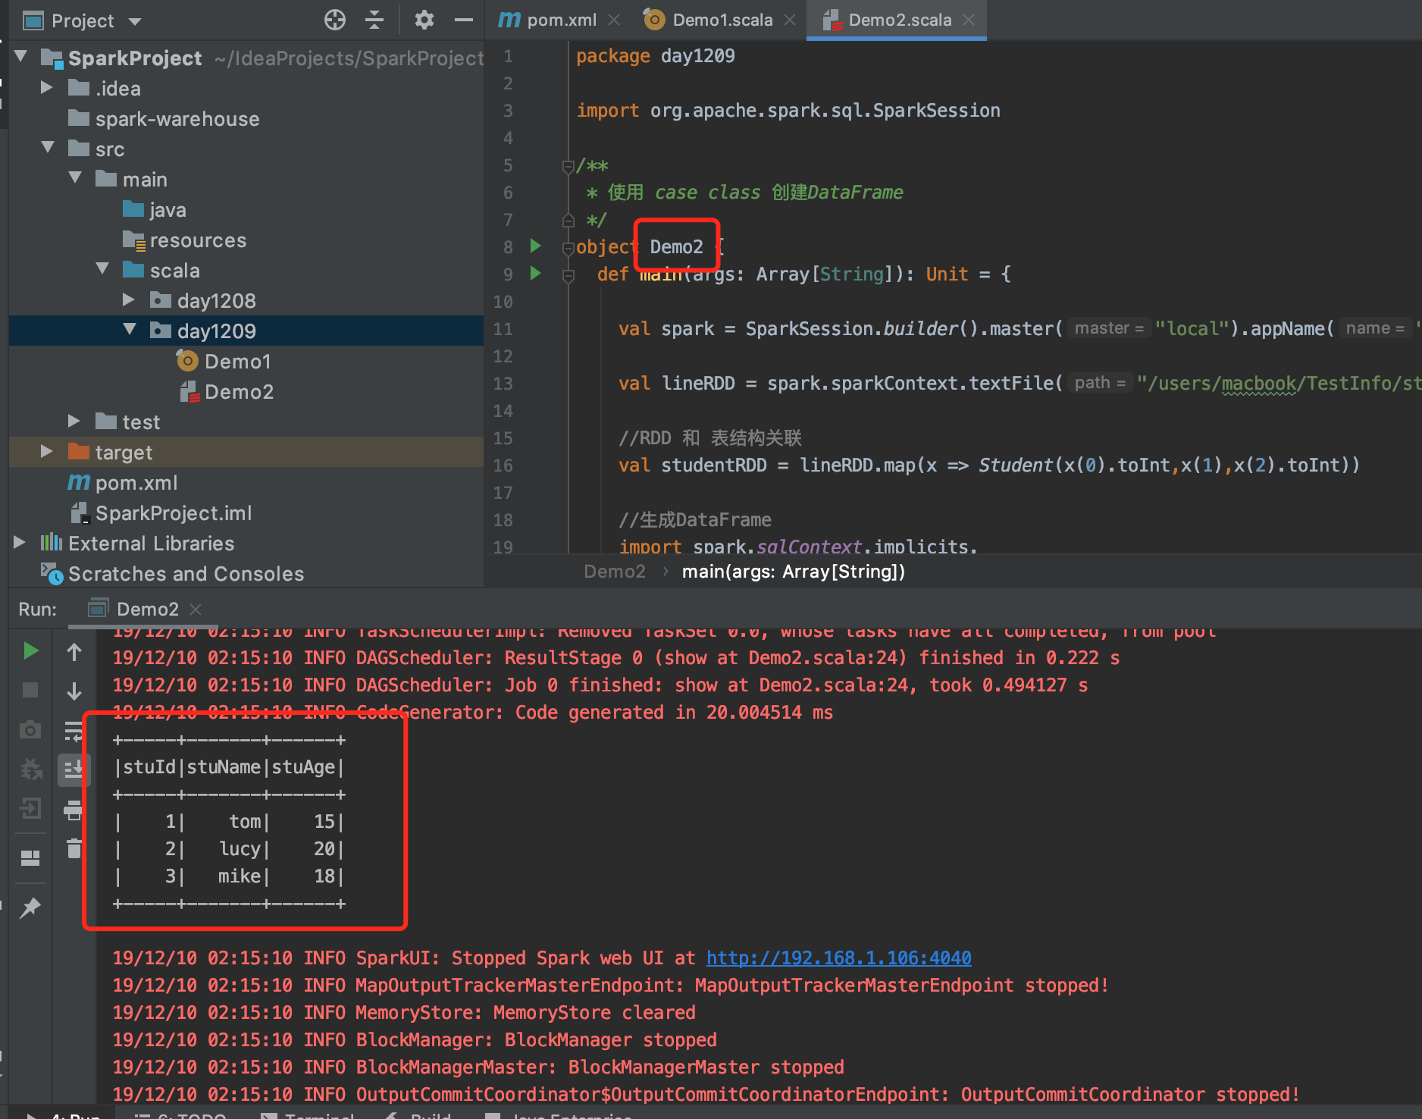Image resolution: width=1422 pixels, height=1119 pixels.
Task: Jump up the stack trace arrow
Action: [x=74, y=651]
